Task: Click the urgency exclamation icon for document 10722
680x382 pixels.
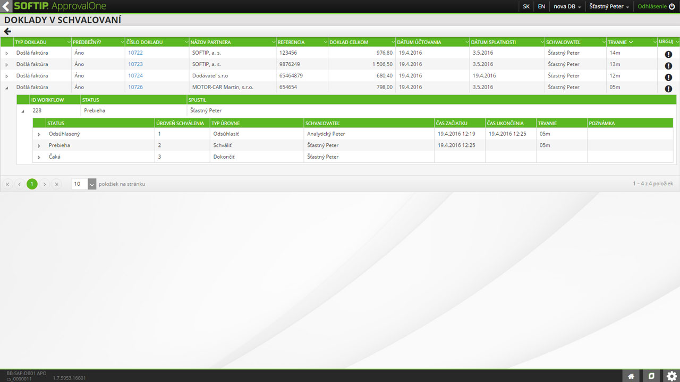Action: pyautogui.click(x=668, y=54)
